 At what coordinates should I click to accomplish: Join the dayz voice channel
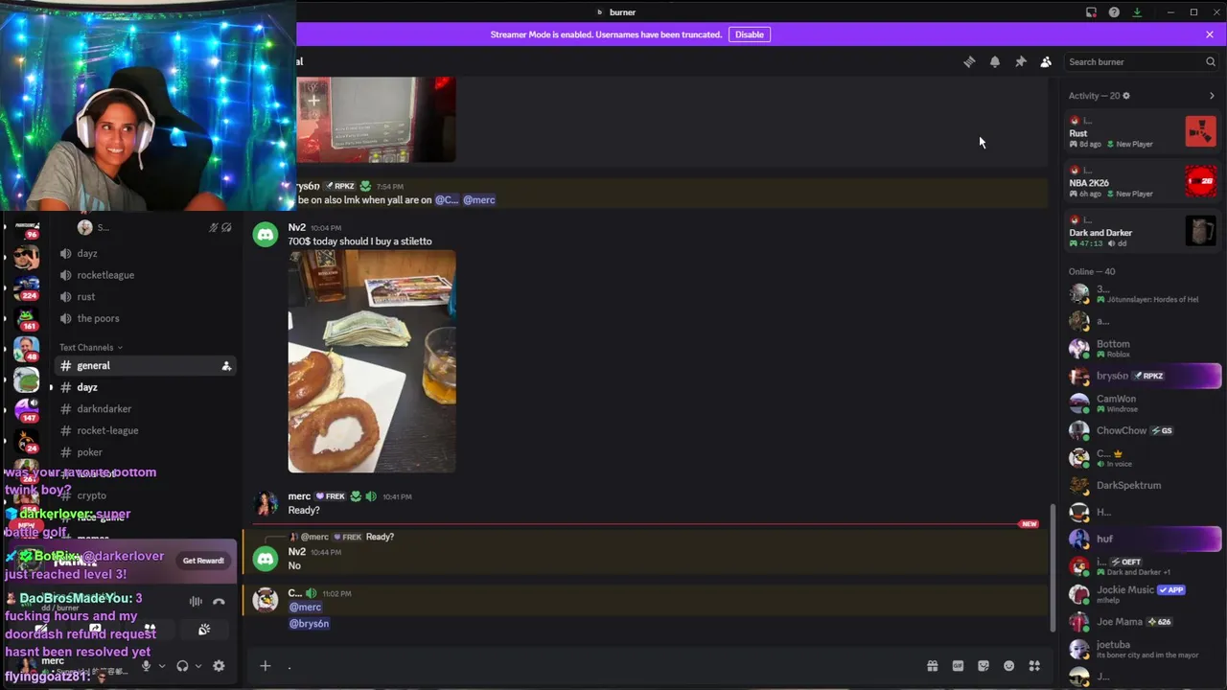click(144, 254)
